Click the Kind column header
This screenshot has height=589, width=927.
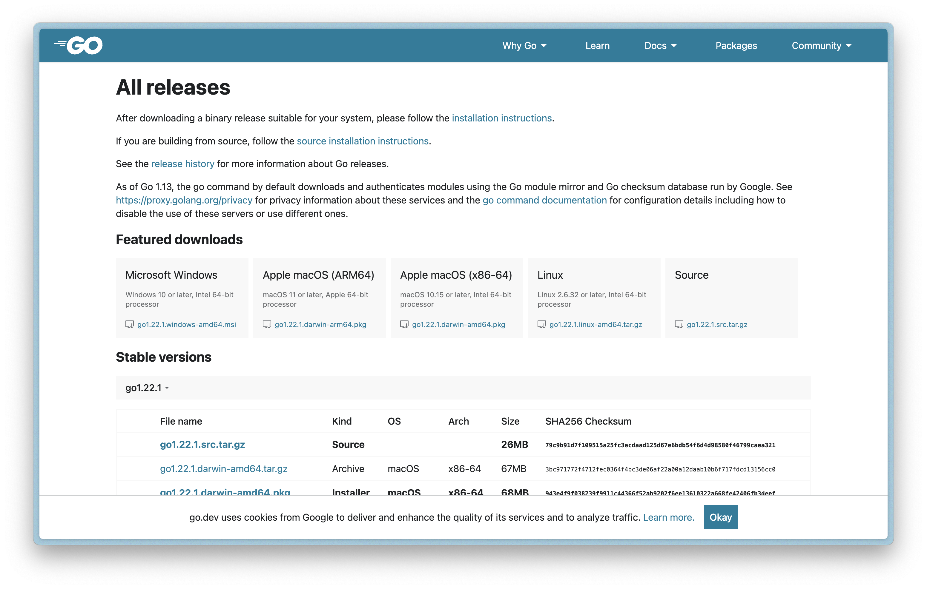[x=341, y=421]
